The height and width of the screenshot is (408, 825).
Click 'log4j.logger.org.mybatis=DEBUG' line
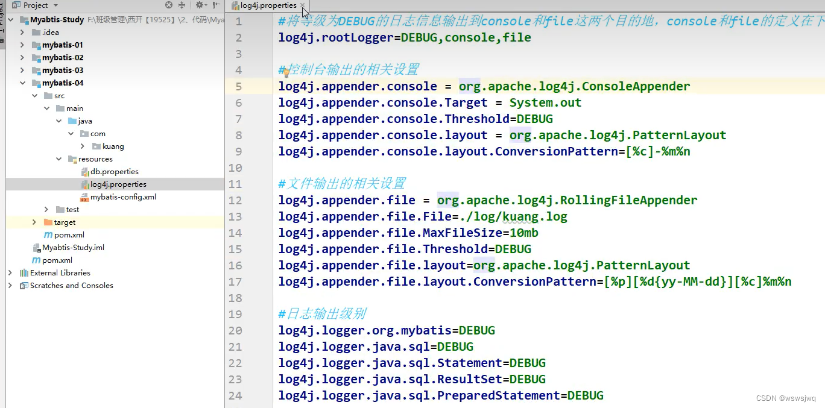(x=387, y=330)
